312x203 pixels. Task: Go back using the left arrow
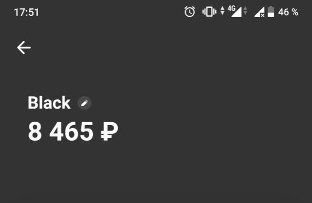[x=24, y=48]
